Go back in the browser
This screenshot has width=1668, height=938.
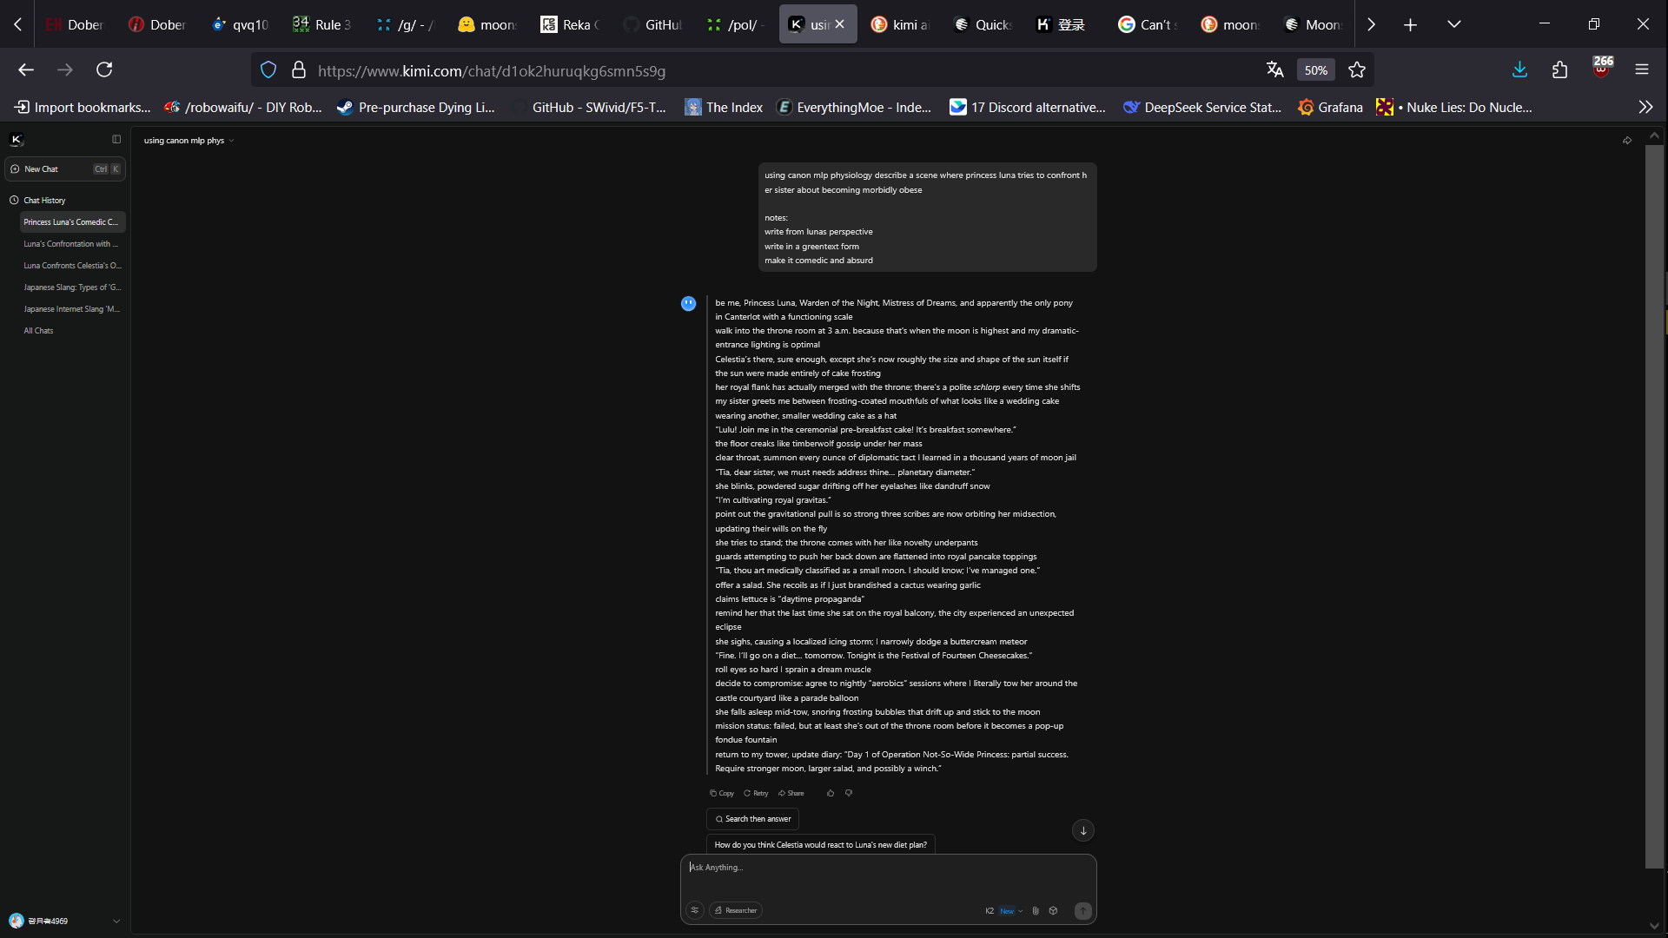(26, 70)
